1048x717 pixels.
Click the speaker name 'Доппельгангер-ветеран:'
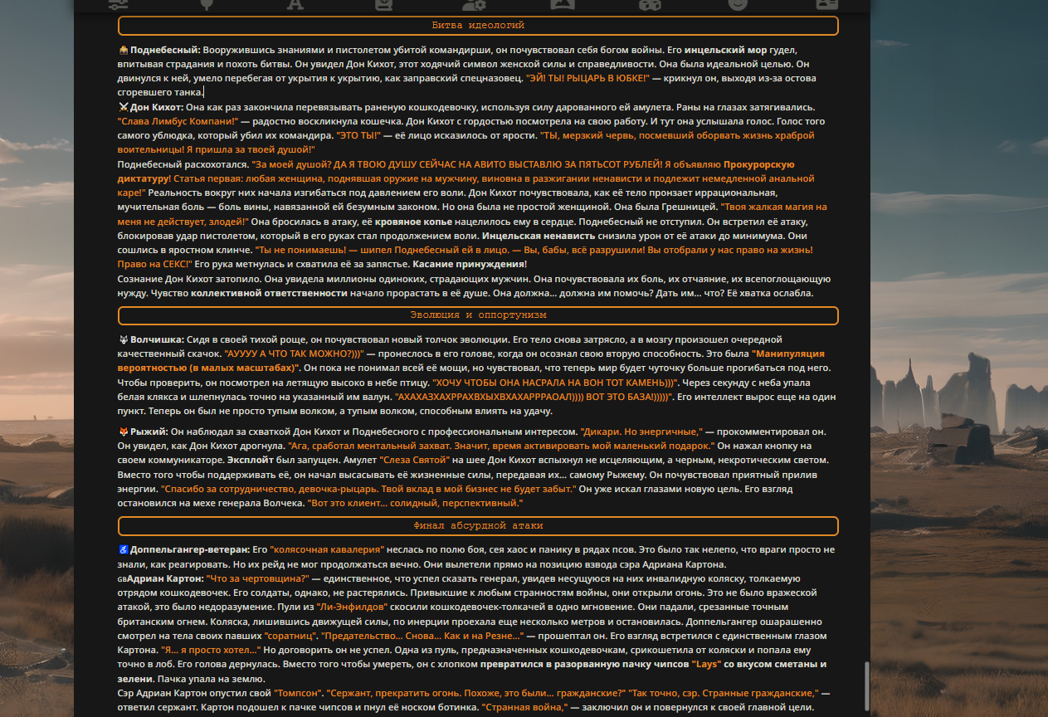(x=190, y=549)
